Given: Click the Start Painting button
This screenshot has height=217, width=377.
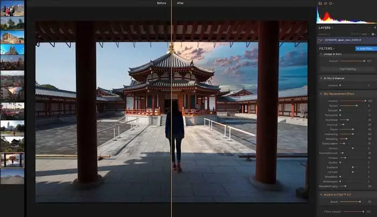Looking at the screenshot, I should (x=348, y=69).
